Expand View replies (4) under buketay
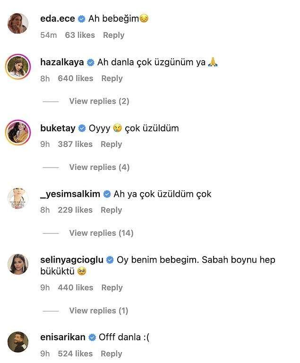 (99, 167)
